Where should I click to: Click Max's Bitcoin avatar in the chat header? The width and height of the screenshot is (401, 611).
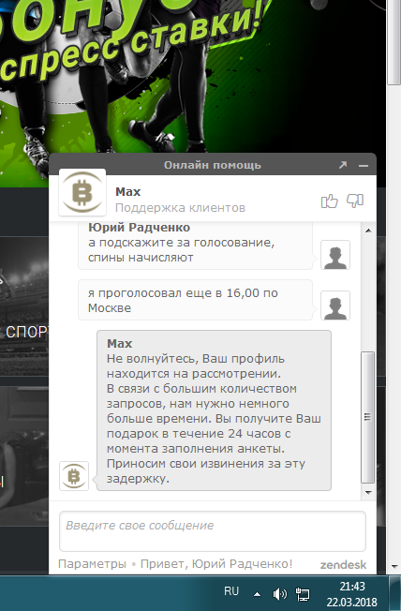tap(82, 192)
